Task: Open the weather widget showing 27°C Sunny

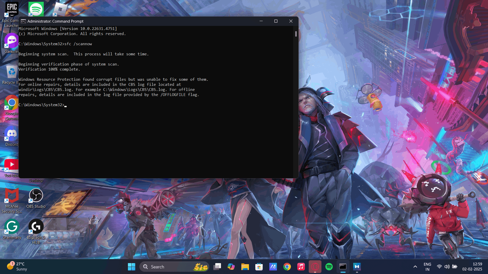Action: 17,267
